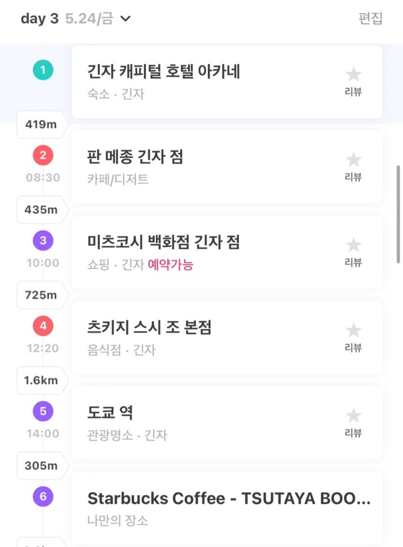Click the 예약가능 reservation link
The width and height of the screenshot is (403, 547).
170,265
